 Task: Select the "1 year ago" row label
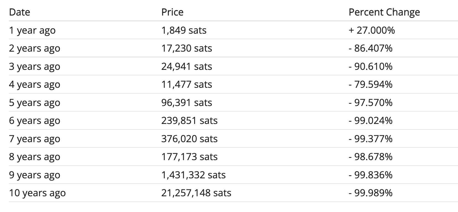pos(32,30)
